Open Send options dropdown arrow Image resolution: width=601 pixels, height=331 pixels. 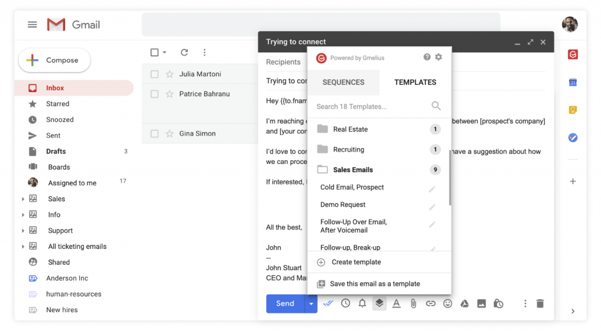pos(311,304)
